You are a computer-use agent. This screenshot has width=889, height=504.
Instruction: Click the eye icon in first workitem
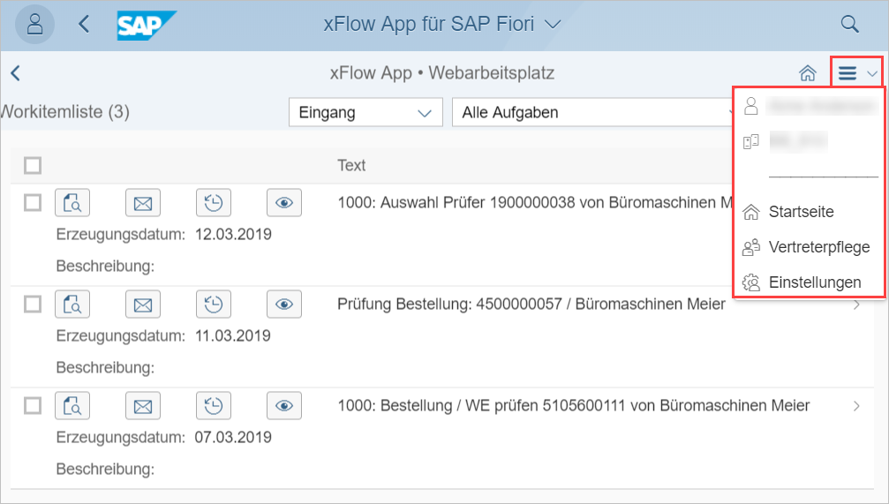pyautogui.click(x=283, y=203)
